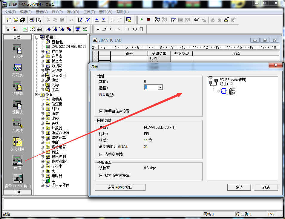Click the print icon in the toolbar

pyautogui.click(x=32, y=19)
